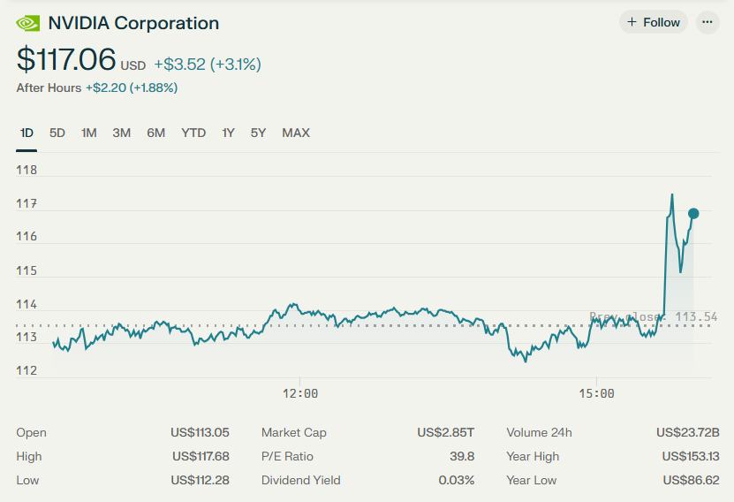Click the Year High value US$153.13

[691, 456]
